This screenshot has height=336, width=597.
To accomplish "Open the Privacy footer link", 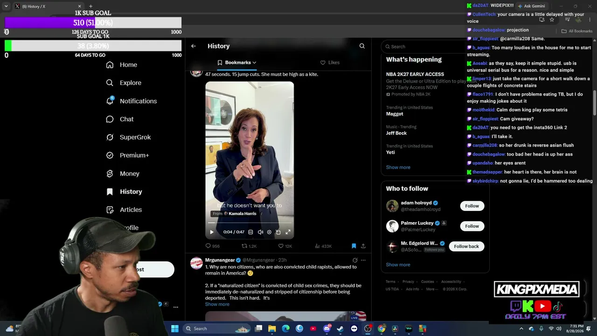I will point(408,282).
